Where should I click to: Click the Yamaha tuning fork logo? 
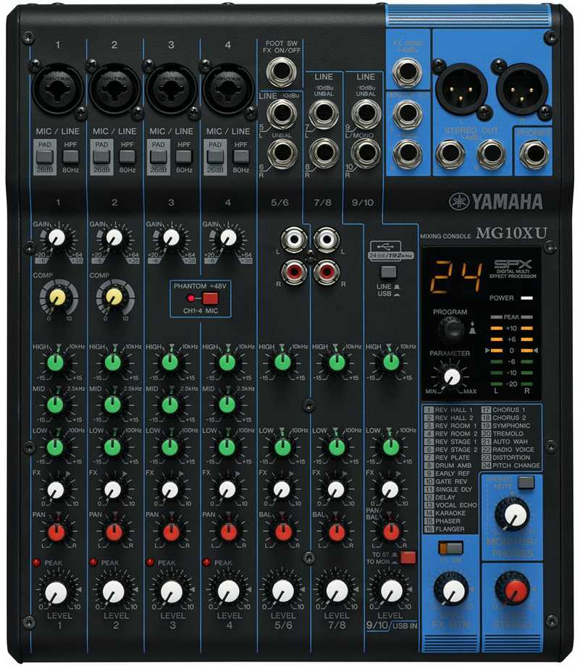point(459,201)
